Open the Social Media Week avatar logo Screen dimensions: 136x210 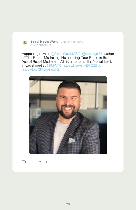point(25,43)
